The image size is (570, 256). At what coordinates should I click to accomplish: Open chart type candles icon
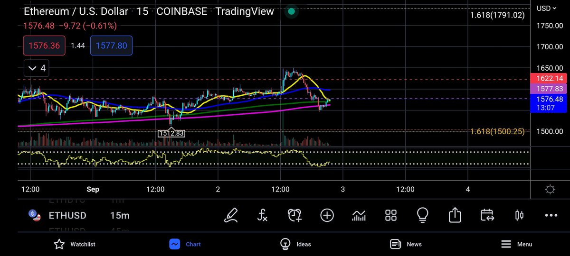click(x=359, y=216)
